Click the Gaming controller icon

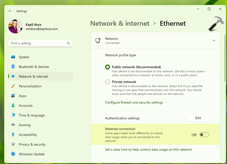point(13,125)
